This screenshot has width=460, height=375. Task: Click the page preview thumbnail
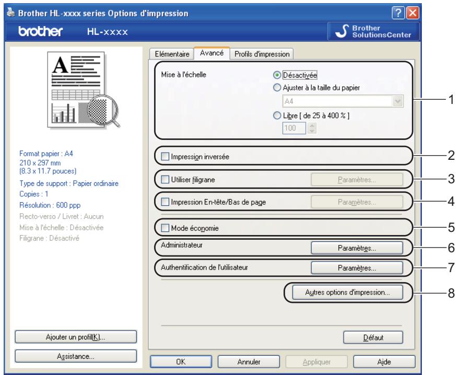click(x=84, y=90)
